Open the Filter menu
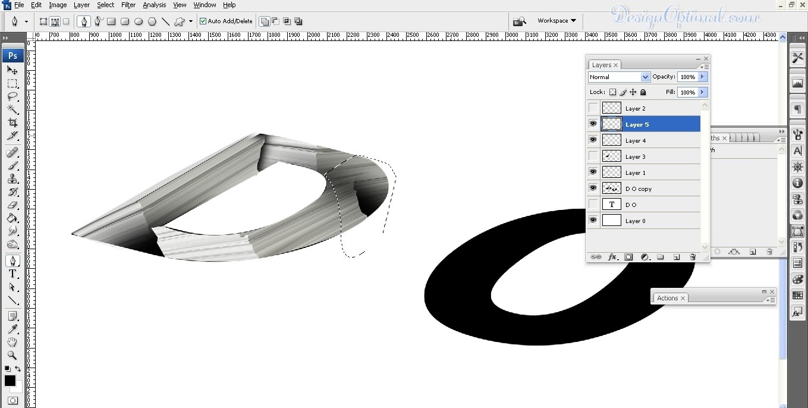This screenshot has width=808, height=408. click(128, 5)
